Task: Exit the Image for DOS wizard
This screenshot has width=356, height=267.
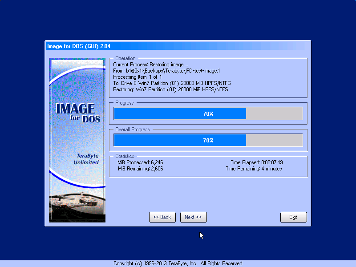Action: (x=293, y=217)
